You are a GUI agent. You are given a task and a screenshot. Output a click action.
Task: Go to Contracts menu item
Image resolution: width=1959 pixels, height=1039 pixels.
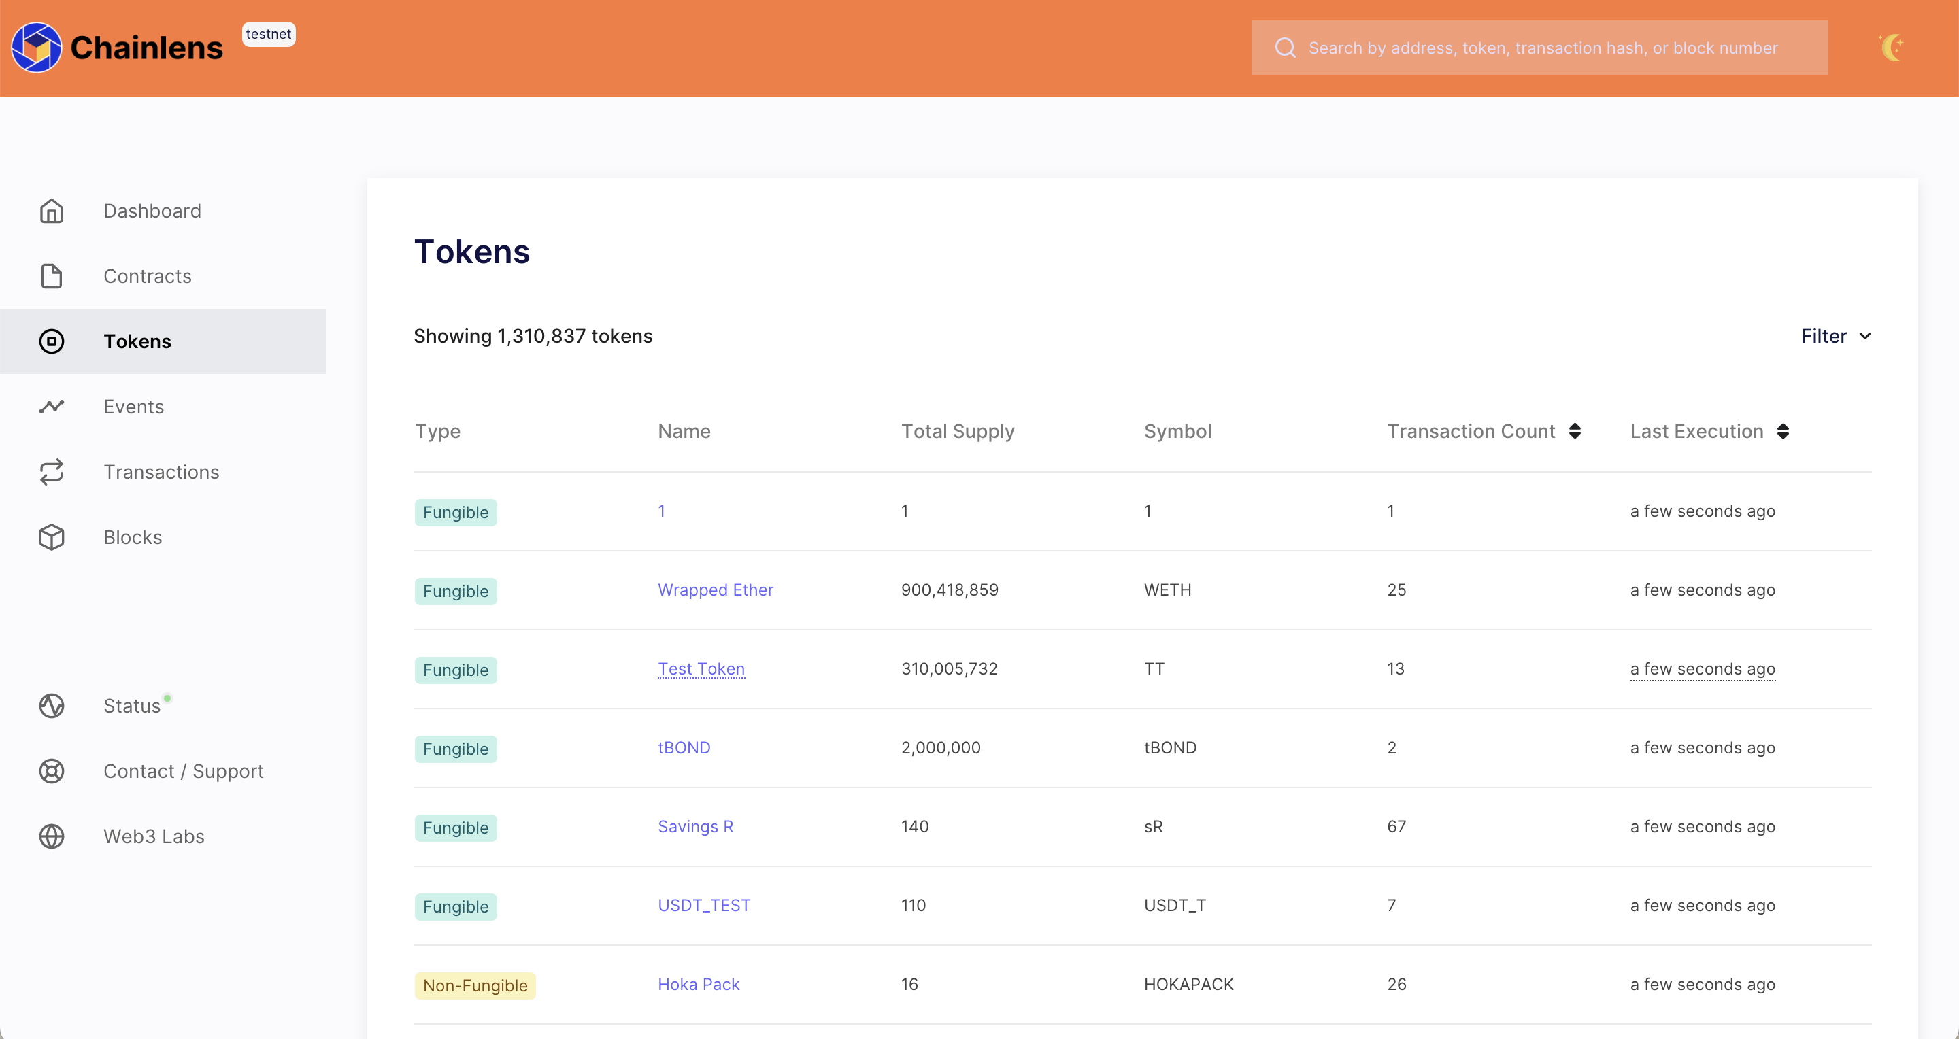(x=147, y=276)
